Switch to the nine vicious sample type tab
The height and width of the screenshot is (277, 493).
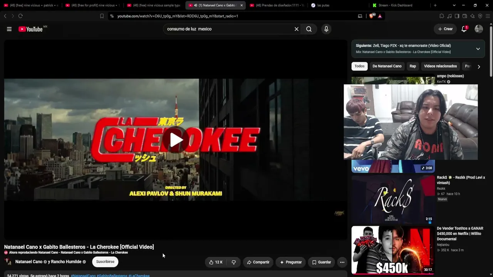[154, 5]
